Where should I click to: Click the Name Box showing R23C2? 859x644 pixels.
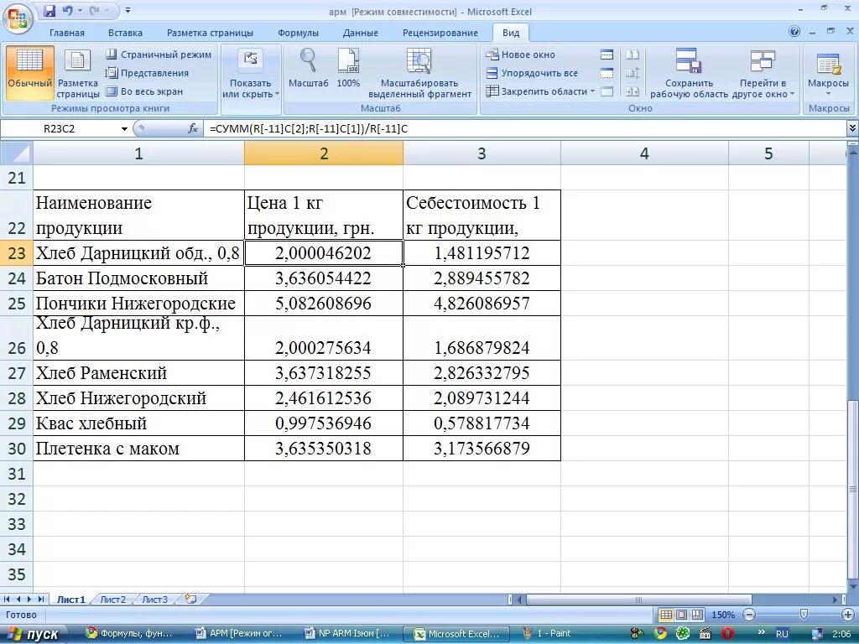tap(60, 128)
